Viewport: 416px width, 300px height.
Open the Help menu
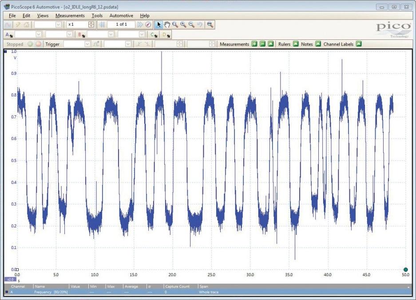pyautogui.click(x=145, y=16)
